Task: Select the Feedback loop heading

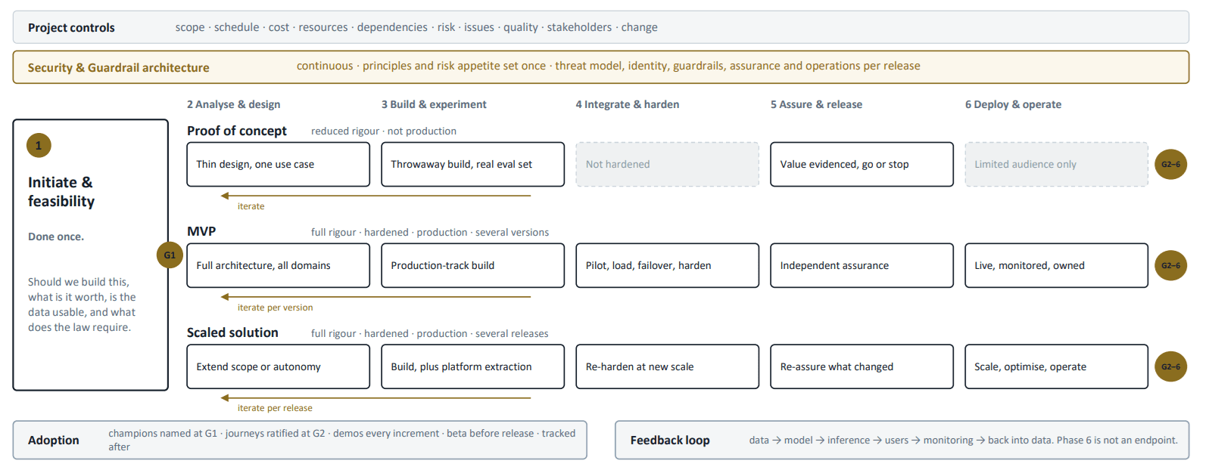Action: pyautogui.click(x=670, y=440)
